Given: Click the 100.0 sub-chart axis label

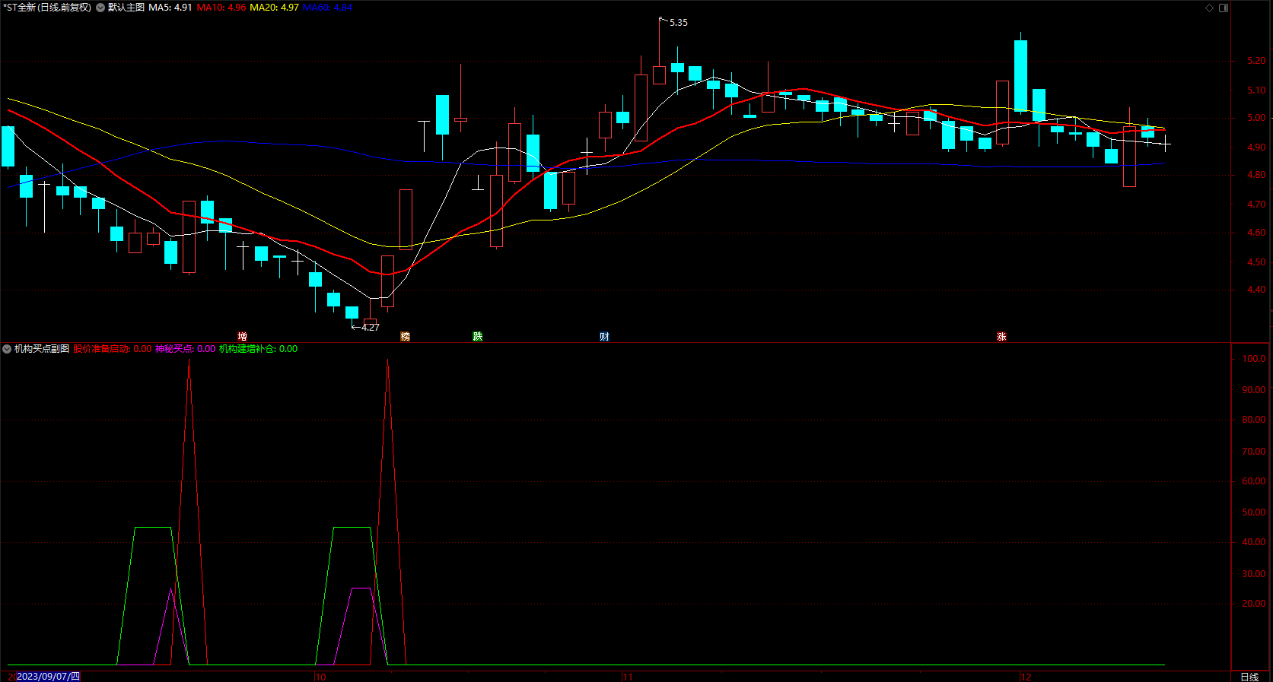Looking at the screenshot, I should (x=1254, y=359).
